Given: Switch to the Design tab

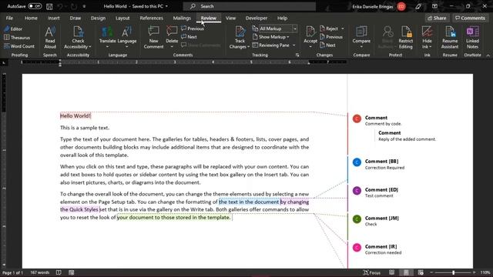Looking at the screenshot, I should click(x=98, y=18).
